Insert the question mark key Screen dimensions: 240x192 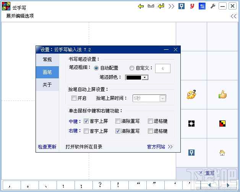(102, 185)
